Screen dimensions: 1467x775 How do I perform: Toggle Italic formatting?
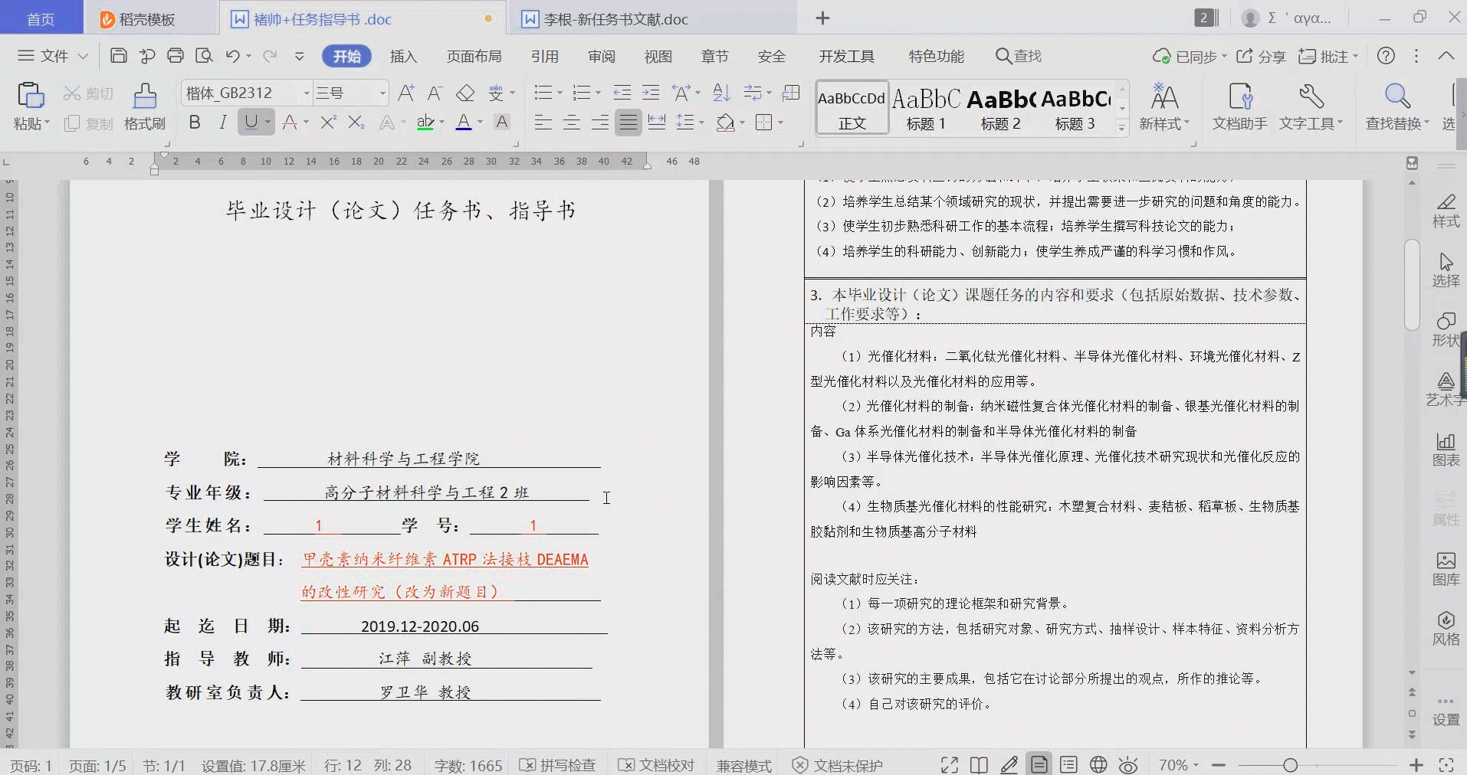point(223,122)
